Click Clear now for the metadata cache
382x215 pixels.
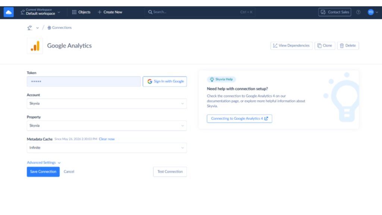pyautogui.click(x=106, y=139)
